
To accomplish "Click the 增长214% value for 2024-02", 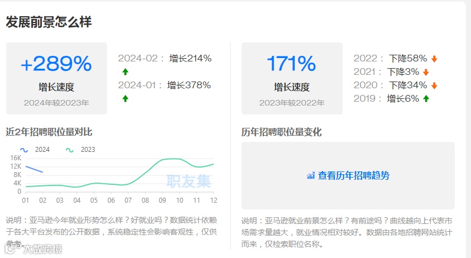I will point(190,58).
